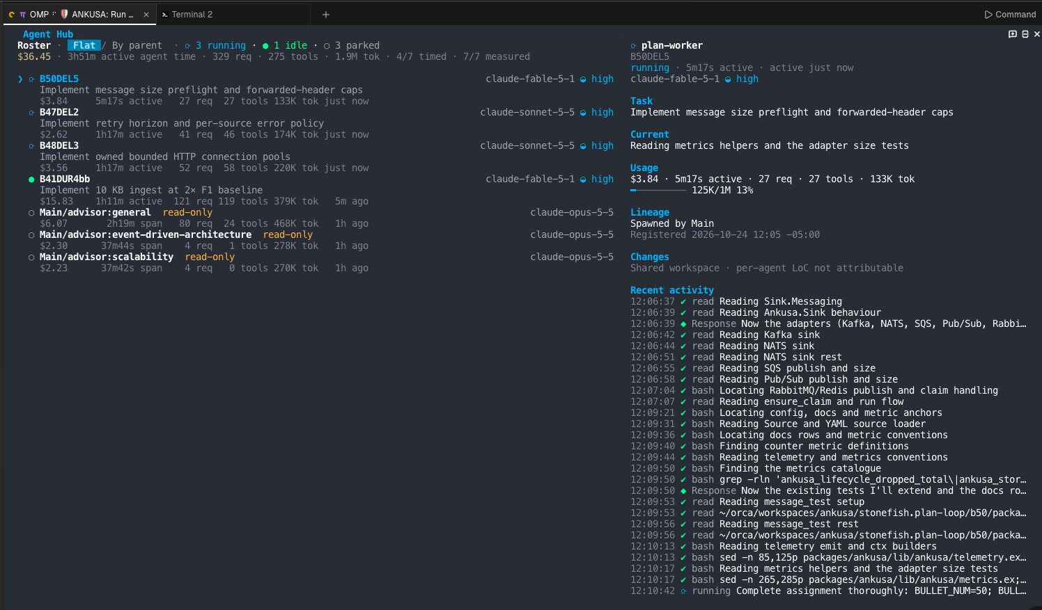Open a new terminal tab with plus
The image size is (1042, 610).
click(x=325, y=14)
